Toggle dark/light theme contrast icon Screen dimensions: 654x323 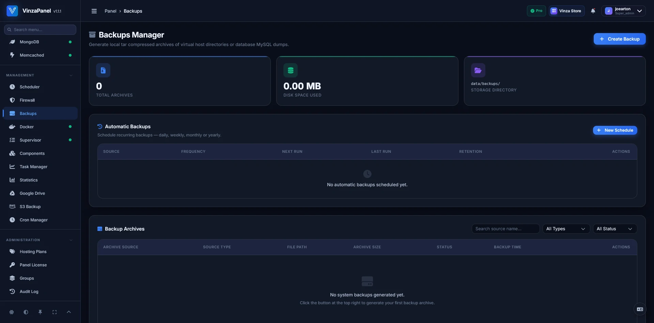(x=26, y=312)
